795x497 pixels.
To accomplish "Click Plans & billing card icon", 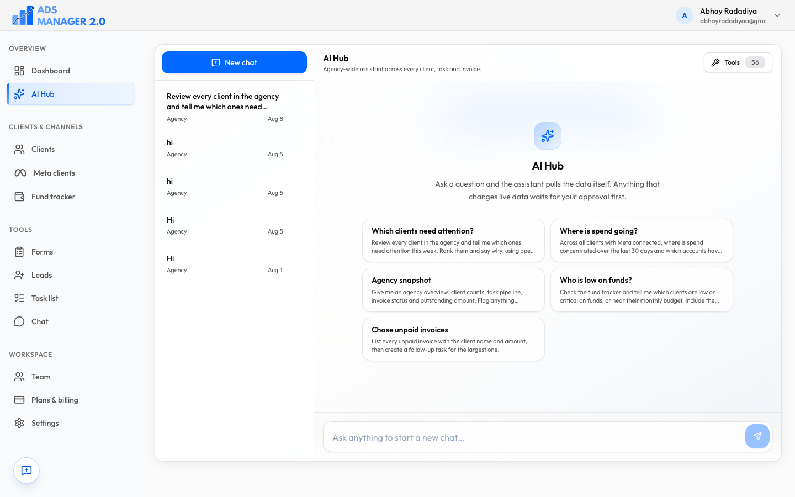I will pos(19,400).
